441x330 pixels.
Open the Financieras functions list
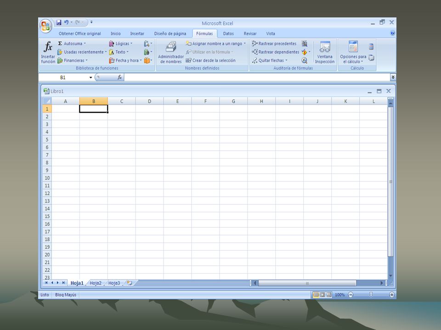coord(73,60)
